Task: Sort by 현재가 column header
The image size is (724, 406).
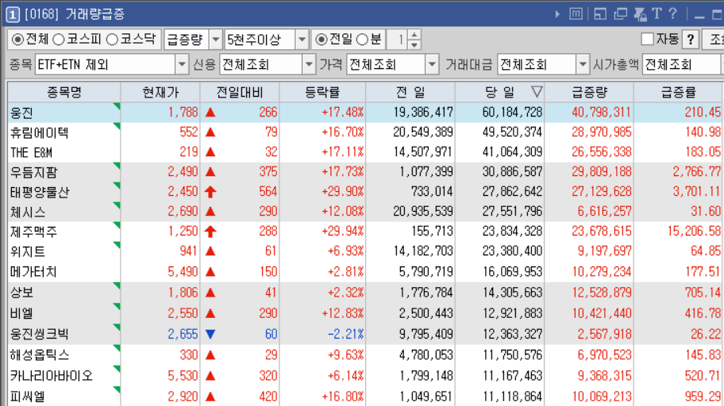Action: point(160,92)
